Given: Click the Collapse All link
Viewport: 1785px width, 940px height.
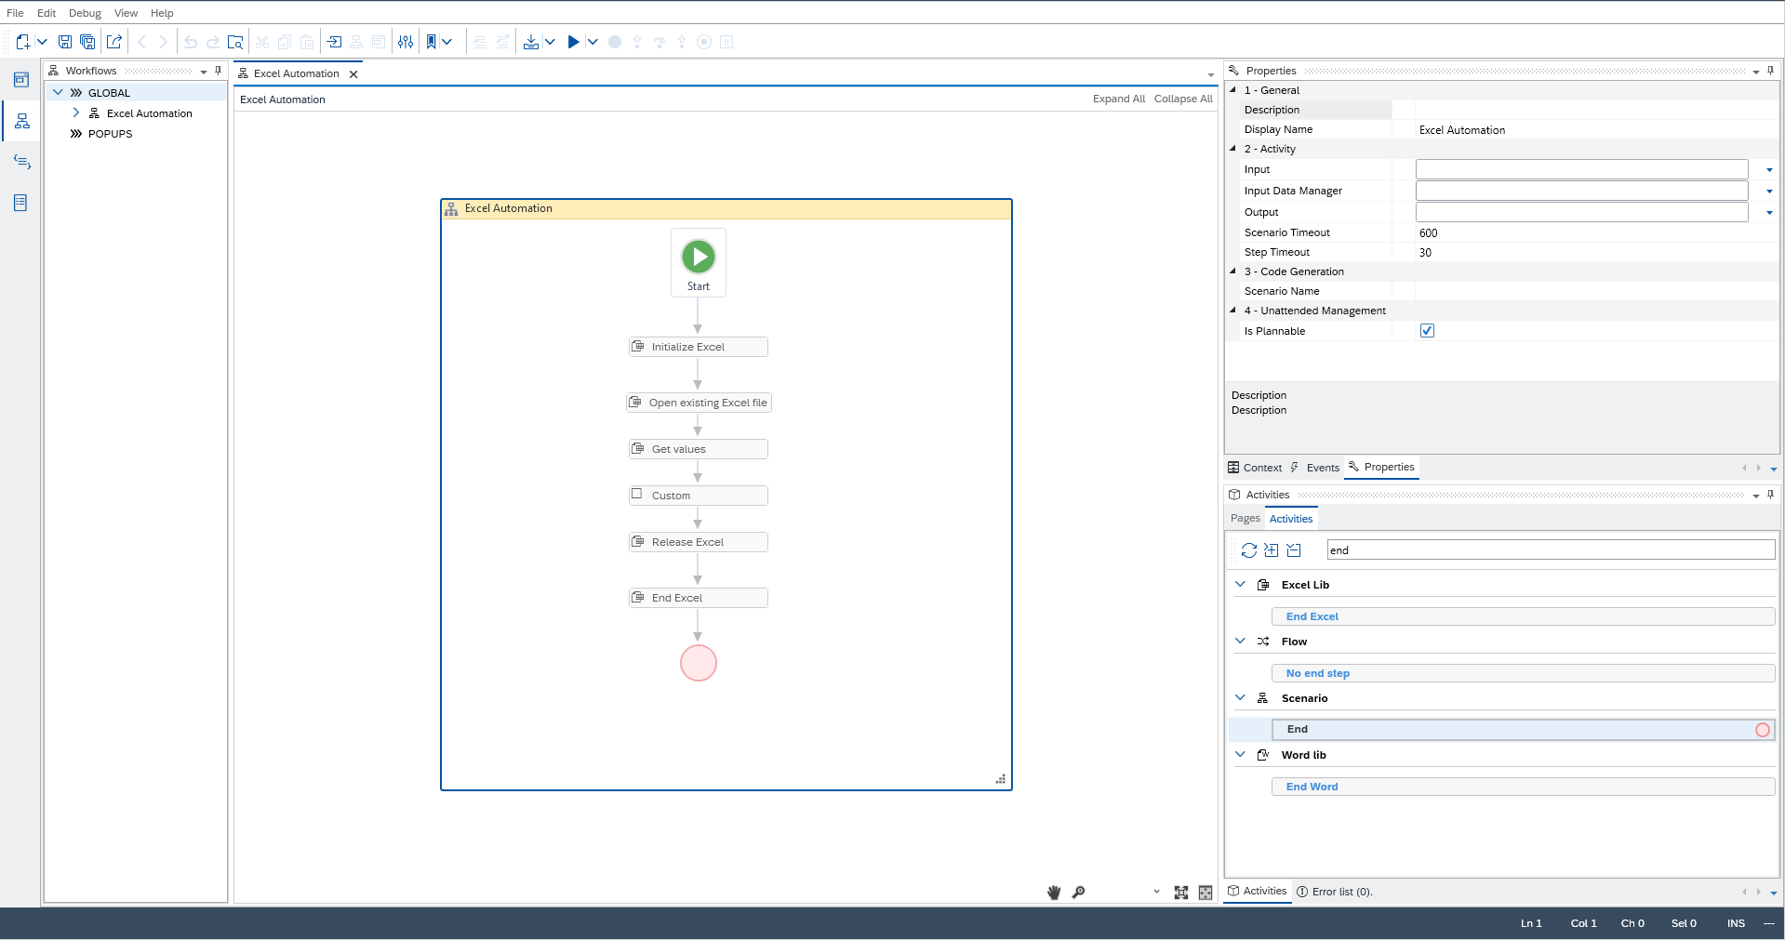Looking at the screenshot, I should coord(1183,99).
